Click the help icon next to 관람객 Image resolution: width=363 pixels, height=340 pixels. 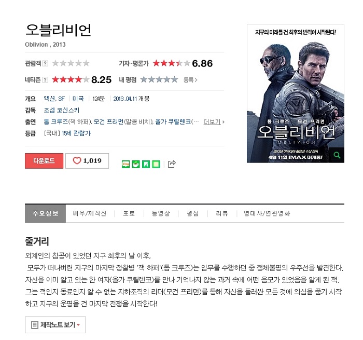[x=46, y=63]
